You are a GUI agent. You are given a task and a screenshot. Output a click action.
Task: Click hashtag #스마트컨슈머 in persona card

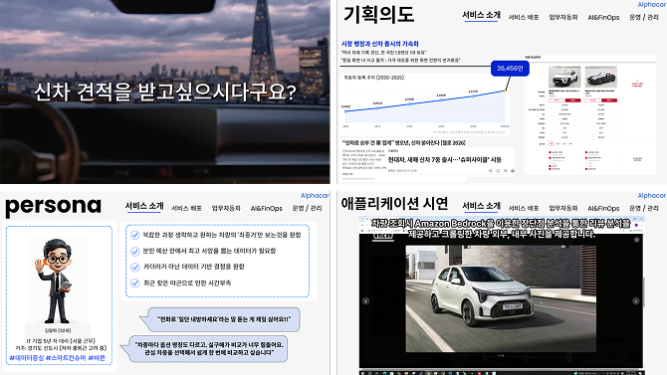click(66, 358)
